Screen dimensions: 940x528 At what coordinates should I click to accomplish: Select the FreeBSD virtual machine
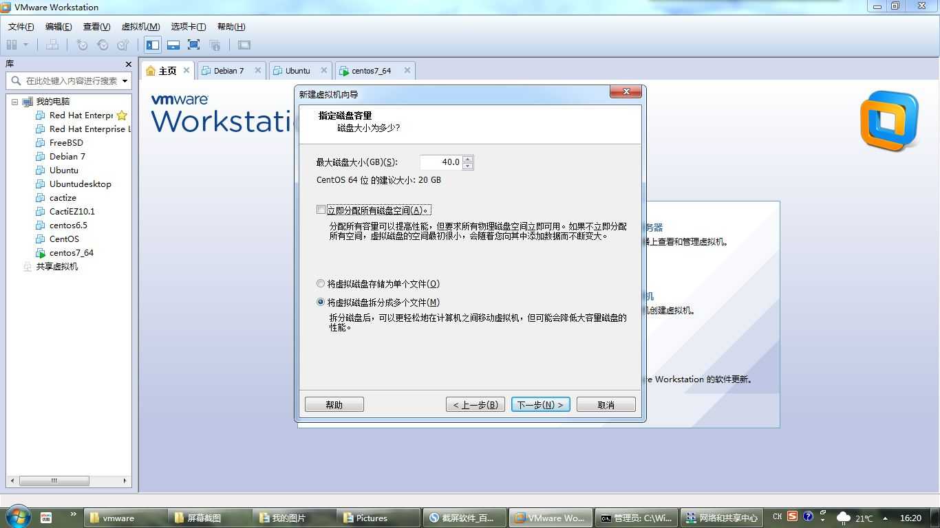pos(59,142)
